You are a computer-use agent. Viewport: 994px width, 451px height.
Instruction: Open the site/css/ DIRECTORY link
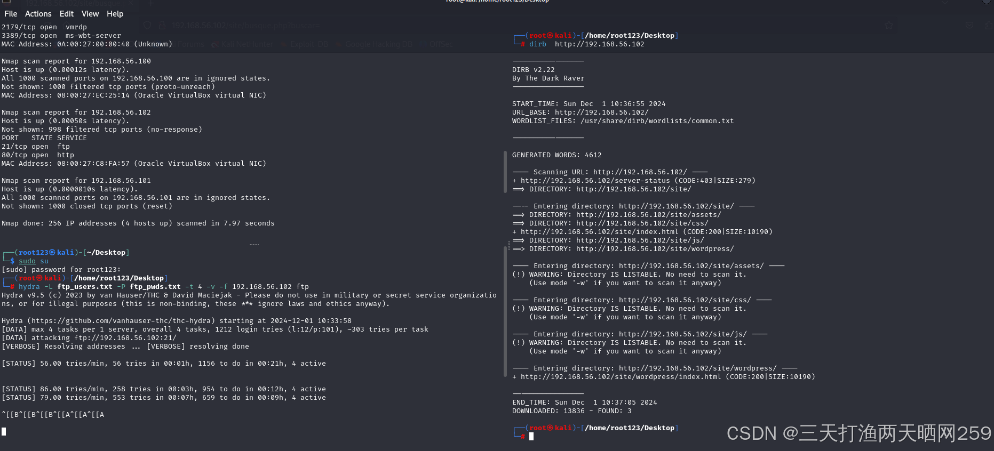click(x=642, y=223)
